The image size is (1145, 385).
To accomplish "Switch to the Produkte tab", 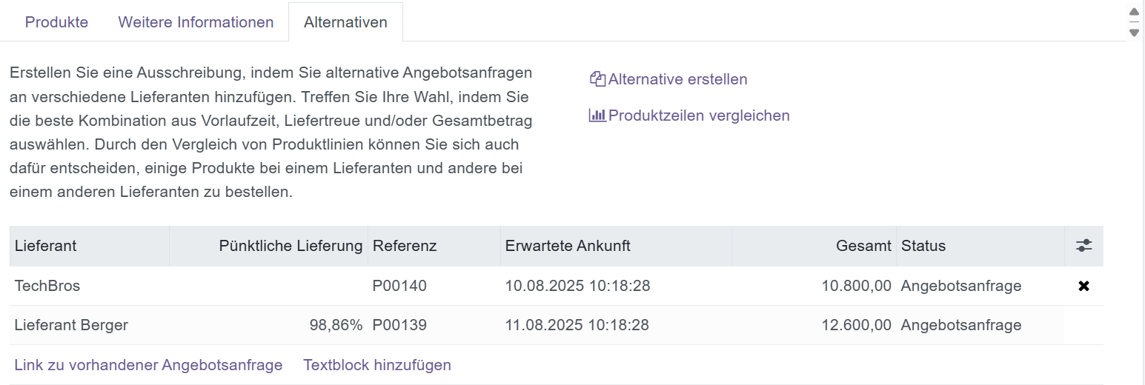I will tap(56, 22).
